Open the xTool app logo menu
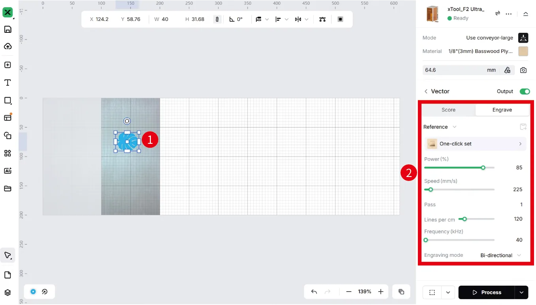The height and width of the screenshot is (305, 536). click(x=8, y=12)
